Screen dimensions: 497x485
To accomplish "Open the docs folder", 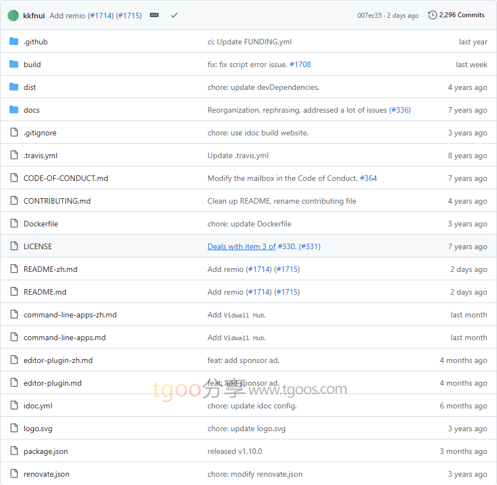I will pyautogui.click(x=32, y=110).
